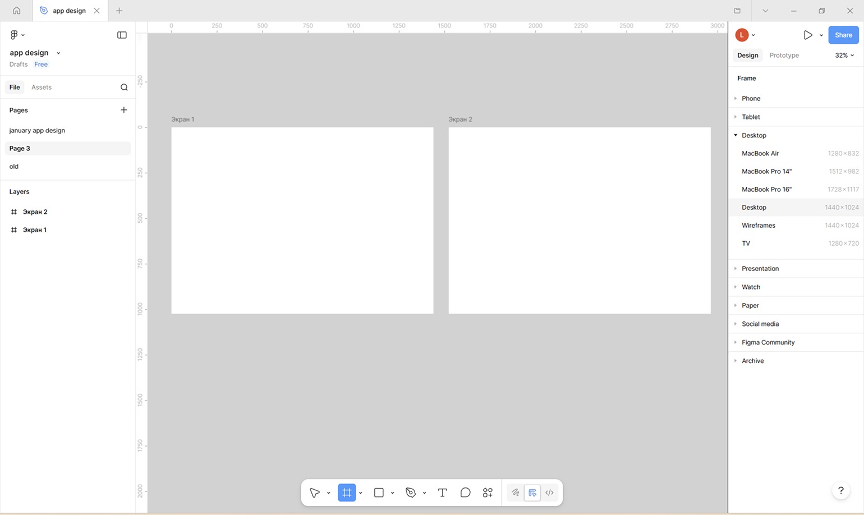
Task: Select the Pen tool
Action: coord(411,493)
